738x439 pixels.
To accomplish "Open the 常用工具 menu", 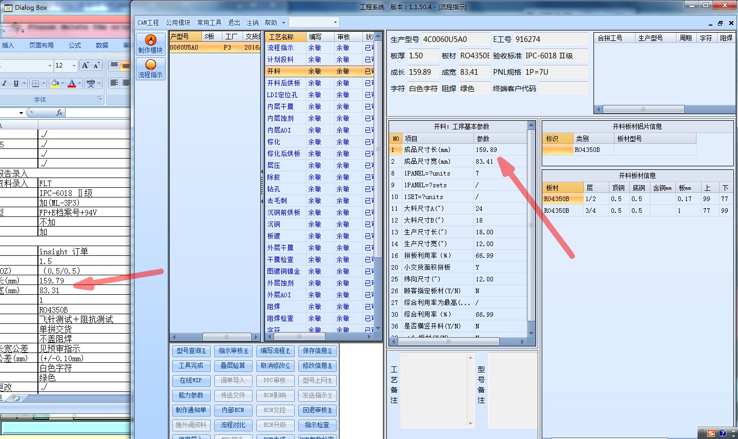I will pos(209,23).
